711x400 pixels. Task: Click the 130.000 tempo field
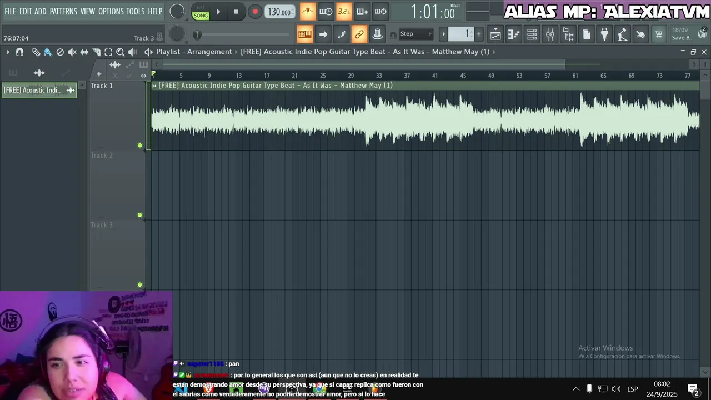pyautogui.click(x=280, y=12)
